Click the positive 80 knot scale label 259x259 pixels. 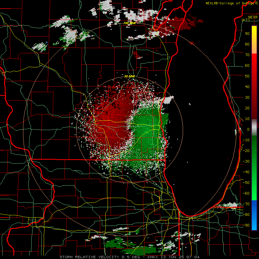coord(247,44)
